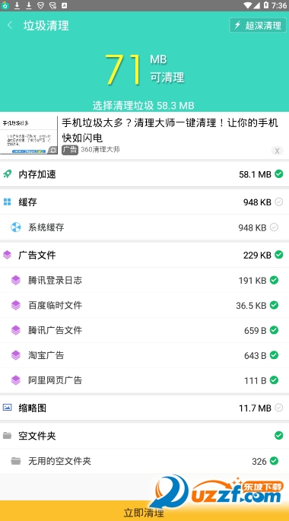
Task: Enable the 缓存 948 KB category checkbox
Action: 279,202
